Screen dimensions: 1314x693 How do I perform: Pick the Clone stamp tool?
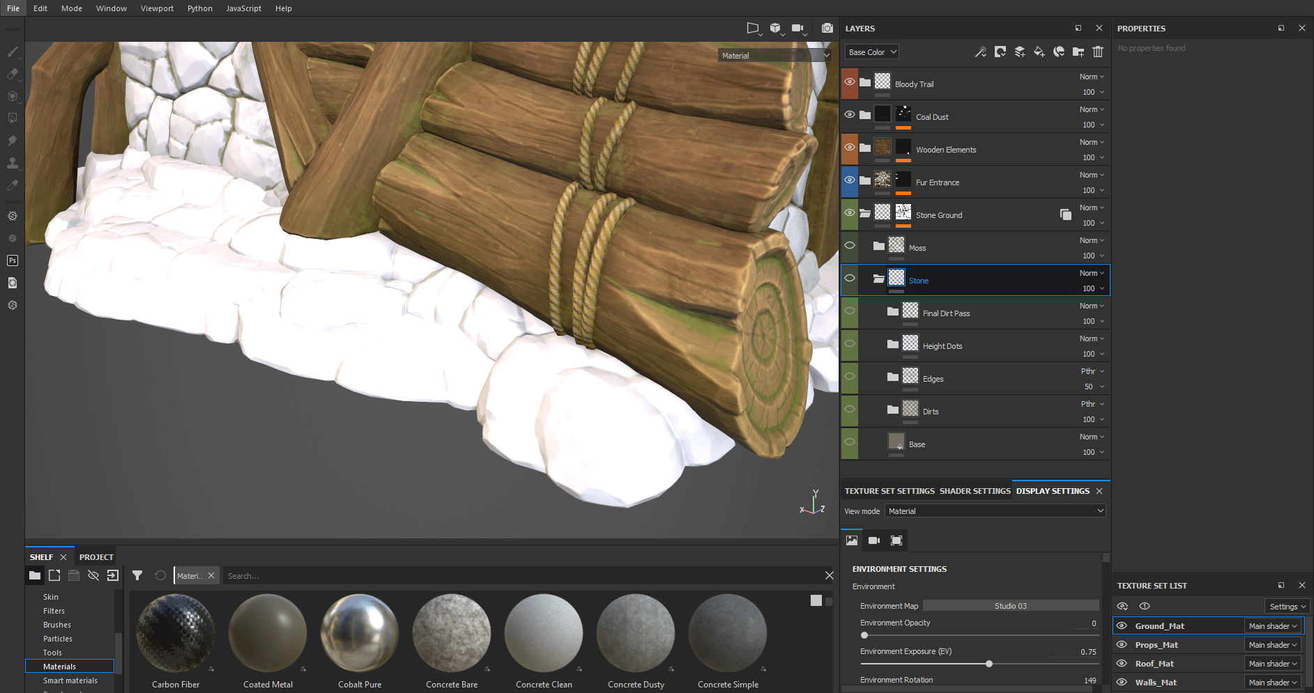[x=13, y=163]
